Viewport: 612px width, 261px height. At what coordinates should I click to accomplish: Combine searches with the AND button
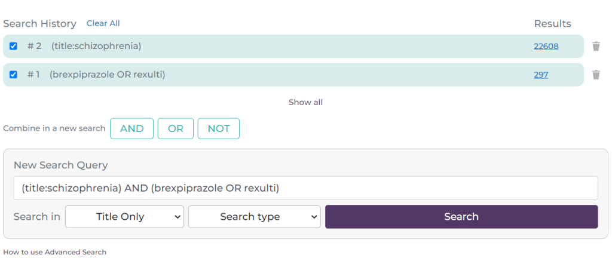tap(131, 128)
